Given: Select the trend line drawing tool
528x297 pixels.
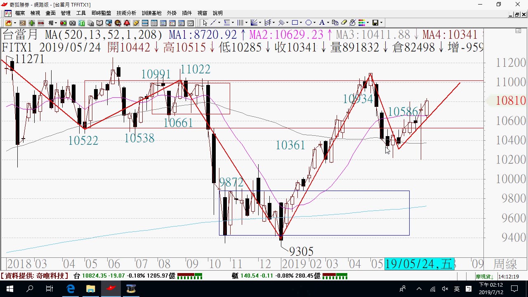Looking at the screenshot, I should 213,23.
